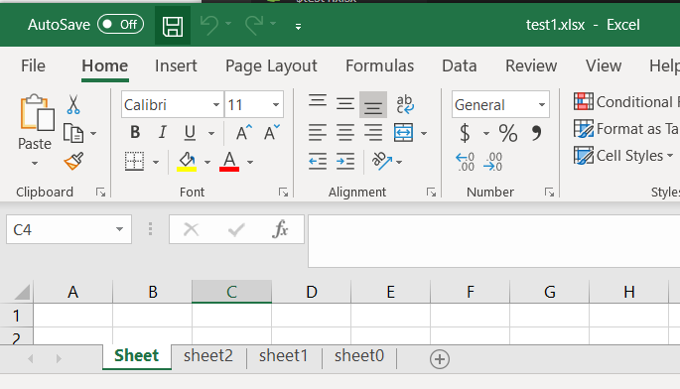Toggle the AutoSave switch
Screen dimensions: 680x389
120,24
